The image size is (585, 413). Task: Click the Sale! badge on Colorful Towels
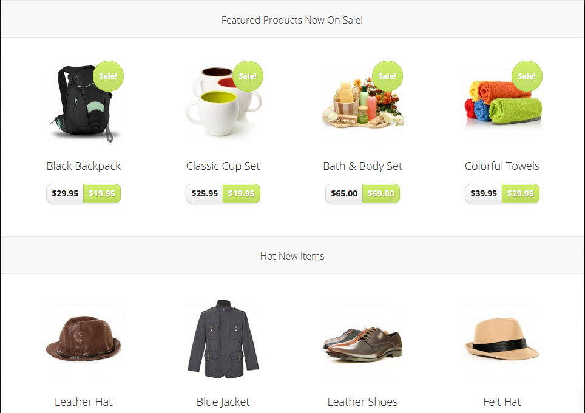pos(527,76)
